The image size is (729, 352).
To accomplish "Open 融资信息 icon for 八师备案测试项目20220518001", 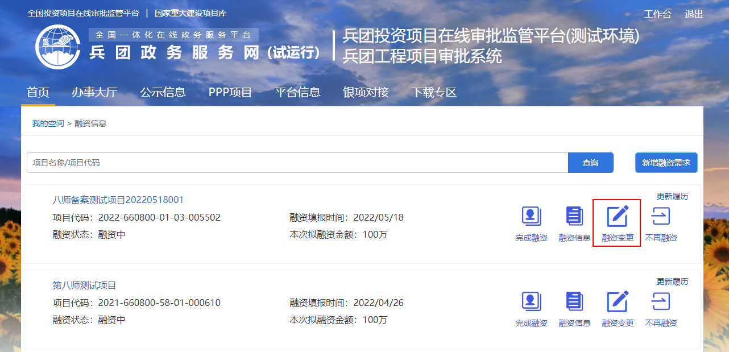I will point(574,217).
